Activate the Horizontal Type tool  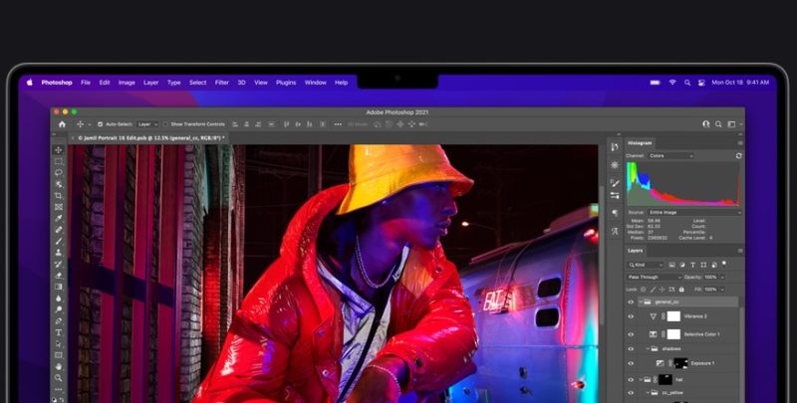coord(59,331)
